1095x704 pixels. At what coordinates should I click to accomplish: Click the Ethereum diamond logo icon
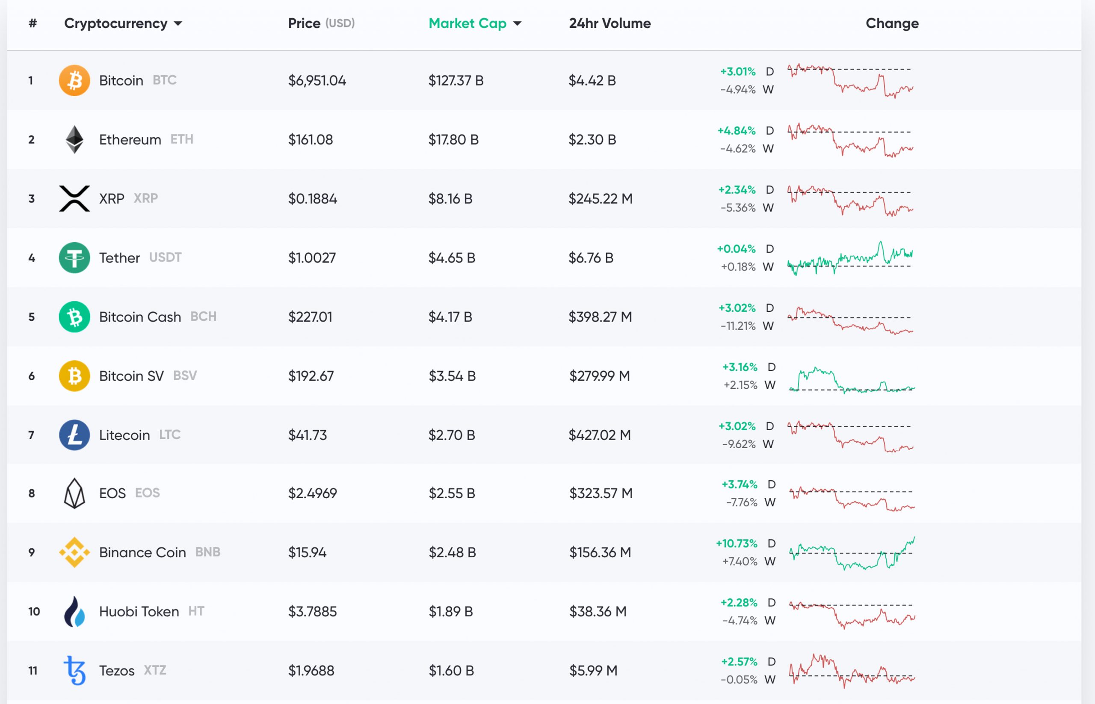point(74,139)
